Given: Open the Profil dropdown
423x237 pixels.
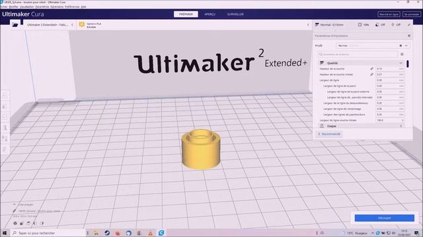Looking at the screenshot, I should click(373, 45).
